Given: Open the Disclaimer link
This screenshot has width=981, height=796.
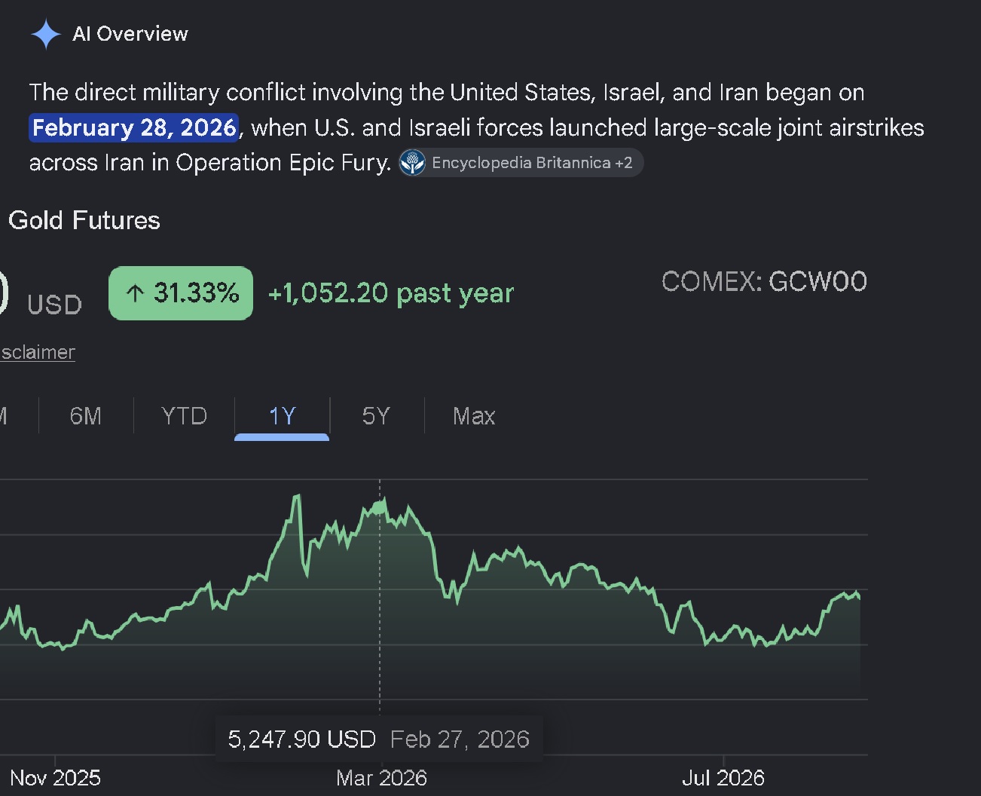Looking at the screenshot, I should pyautogui.click(x=37, y=352).
